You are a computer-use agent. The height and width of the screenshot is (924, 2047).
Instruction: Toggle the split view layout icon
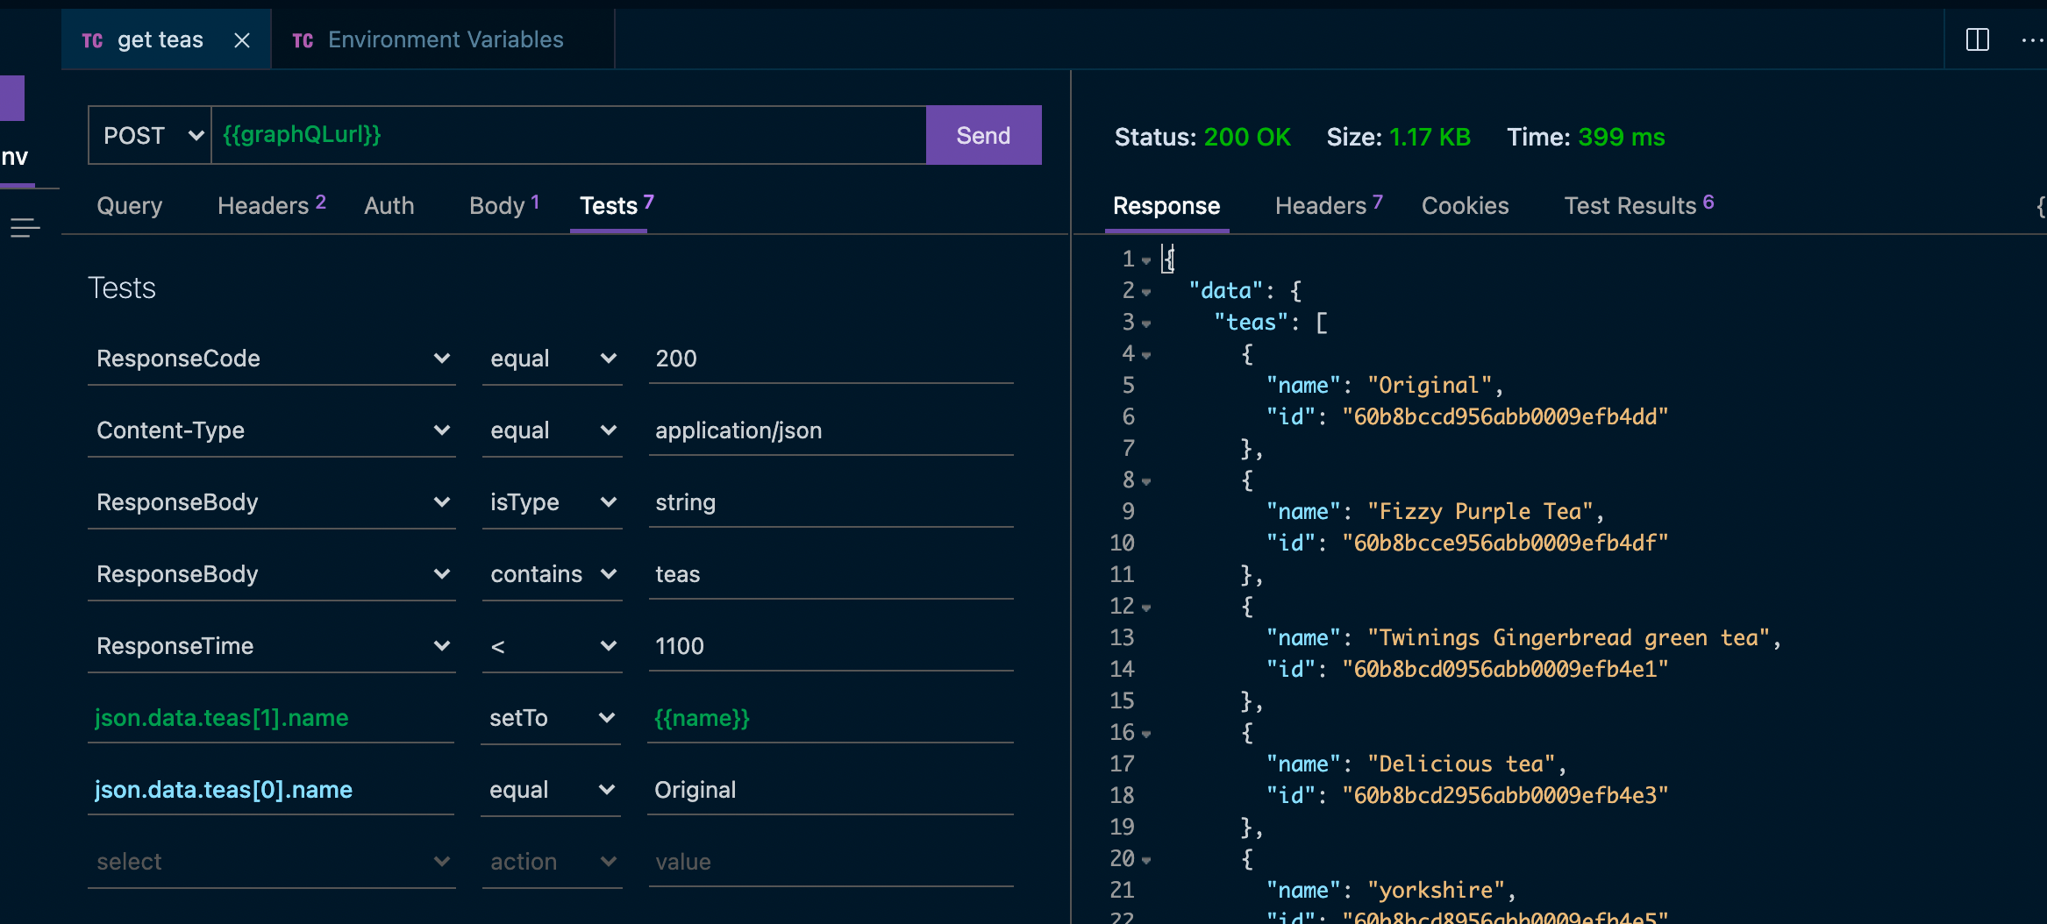coord(1978,39)
